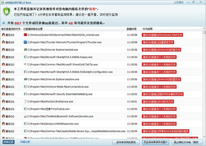
Task: Click QQ penguin icon in iPodService.exe row
Action: [3, 101]
